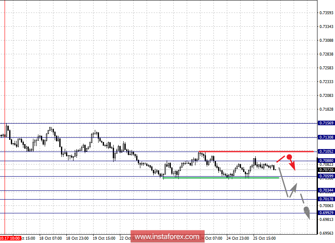Click the 25 Oct 15:00 time axis label
This screenshot has width=335, height=243.
point(264,238)
